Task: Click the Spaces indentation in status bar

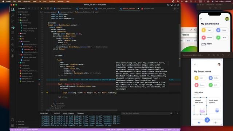Action: click(121, 130)
